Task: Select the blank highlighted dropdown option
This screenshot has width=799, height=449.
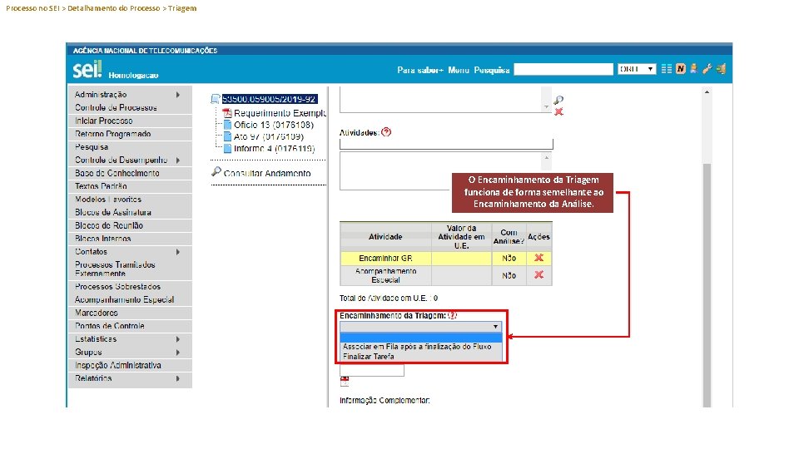Action: 421,337
